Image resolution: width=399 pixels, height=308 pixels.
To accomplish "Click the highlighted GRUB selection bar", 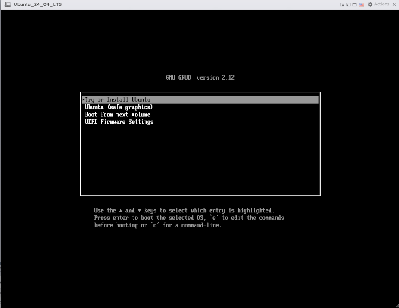I will (x=199, y=99).
